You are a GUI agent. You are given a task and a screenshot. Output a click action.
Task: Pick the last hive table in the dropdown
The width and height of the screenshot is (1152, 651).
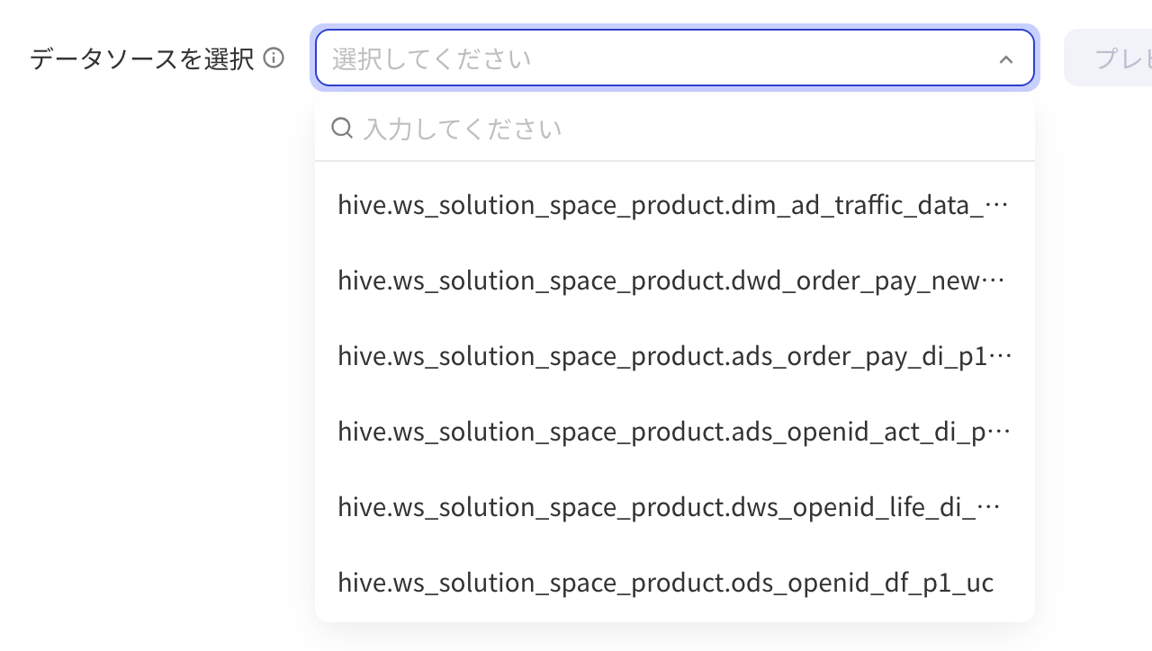[675, 583]
